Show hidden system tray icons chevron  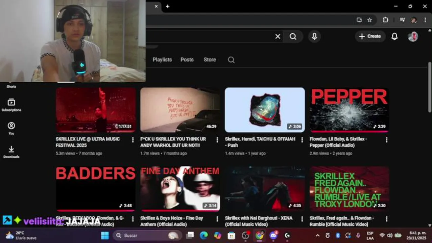pyautogui.click(x=317, y=236)
